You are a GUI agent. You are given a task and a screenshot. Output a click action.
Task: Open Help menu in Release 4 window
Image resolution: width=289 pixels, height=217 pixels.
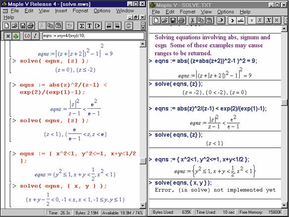9,17
